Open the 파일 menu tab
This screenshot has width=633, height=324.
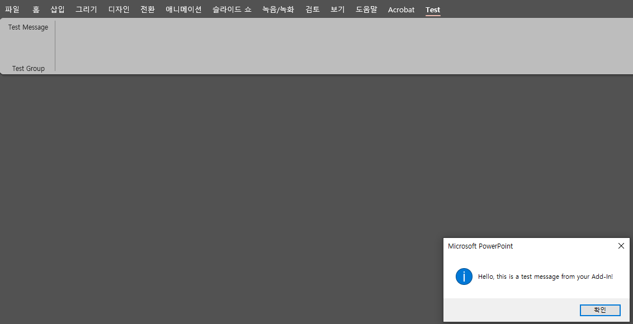(12, 9)
